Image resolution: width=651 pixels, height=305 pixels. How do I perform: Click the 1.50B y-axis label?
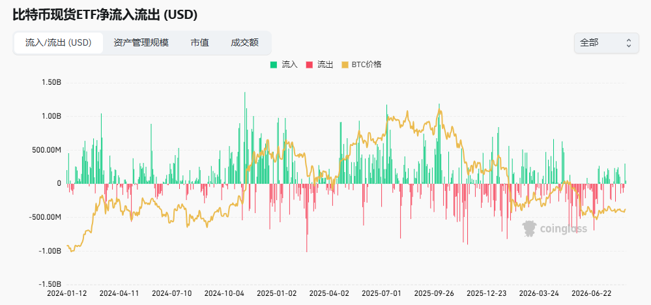pos(51,83)
